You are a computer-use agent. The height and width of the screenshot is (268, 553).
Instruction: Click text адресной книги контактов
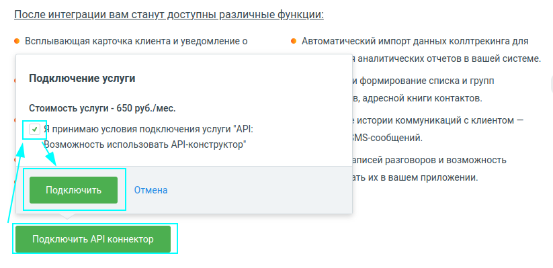tap(422, 98)
